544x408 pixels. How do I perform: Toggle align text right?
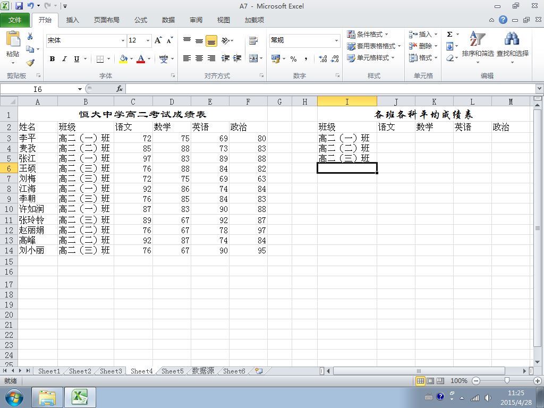(211, 58)
